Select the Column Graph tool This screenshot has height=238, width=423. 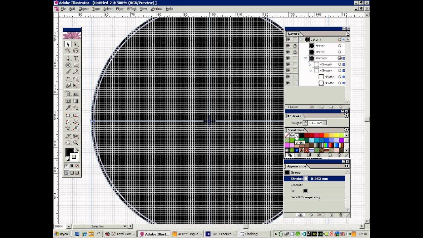76,94
